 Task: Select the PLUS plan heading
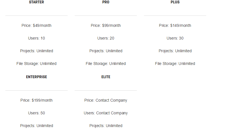point(175,2)
